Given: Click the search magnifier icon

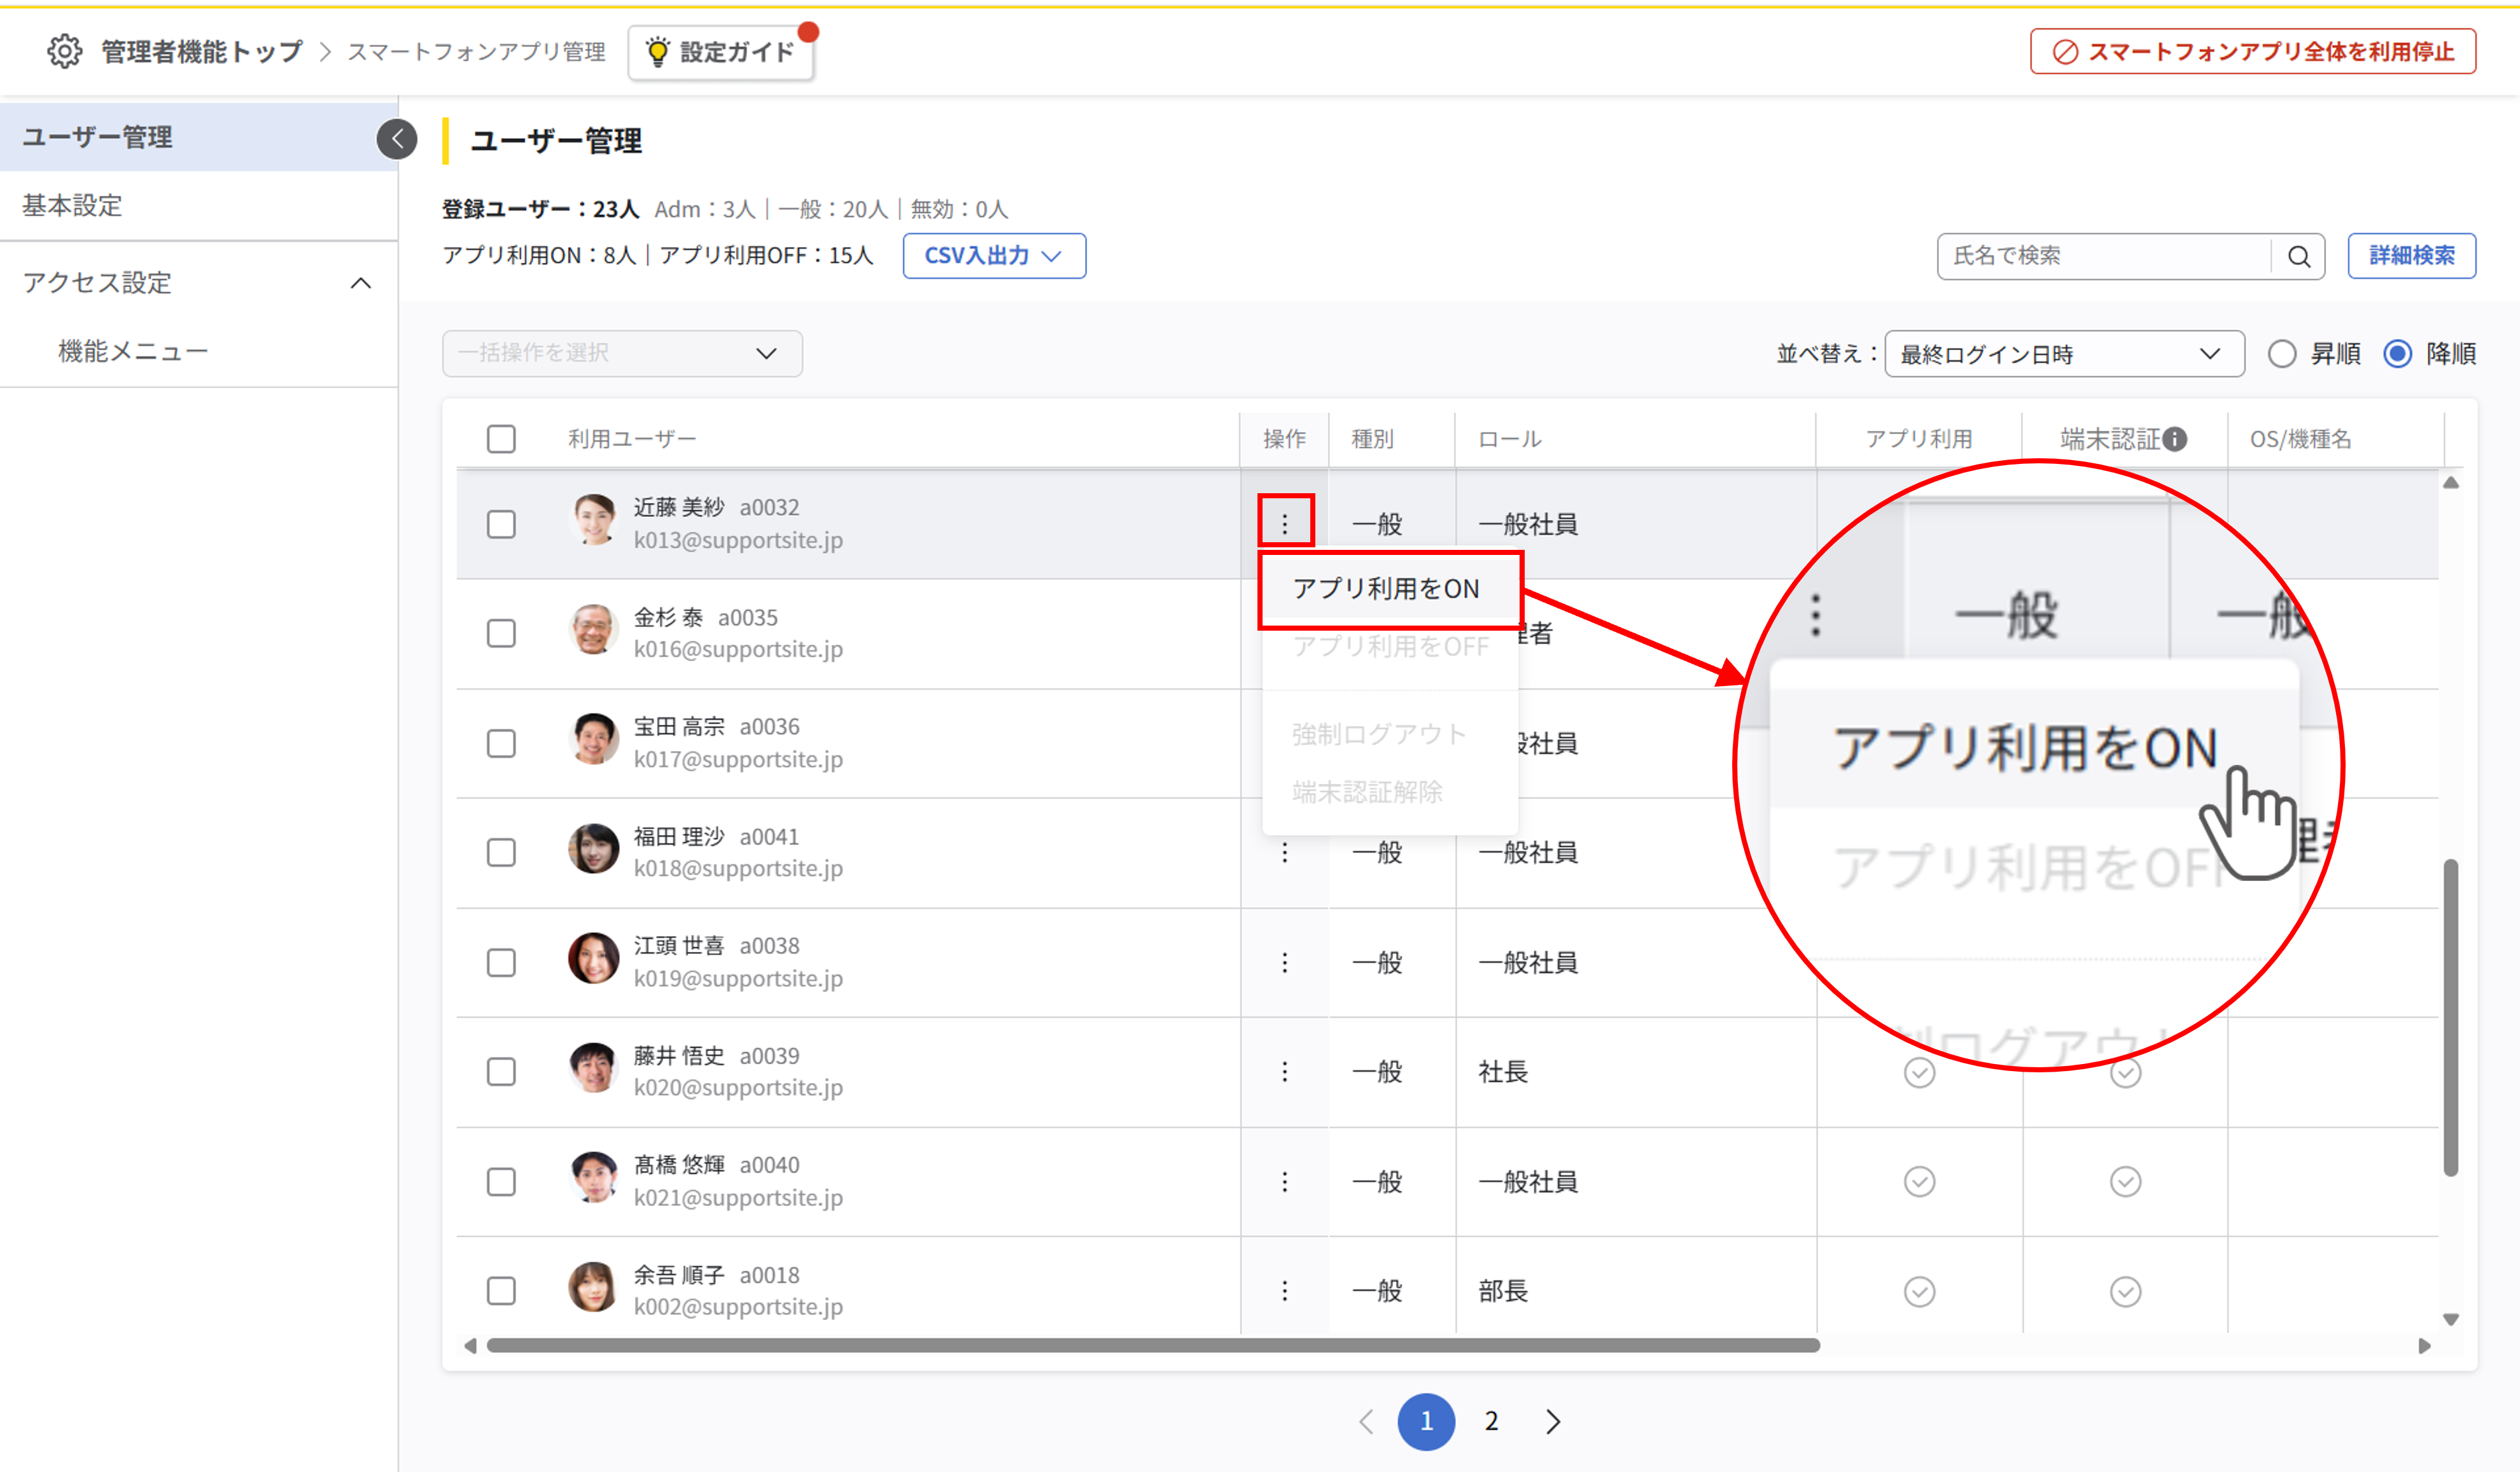Looking at the screenshot, I should coord(2299,257).
